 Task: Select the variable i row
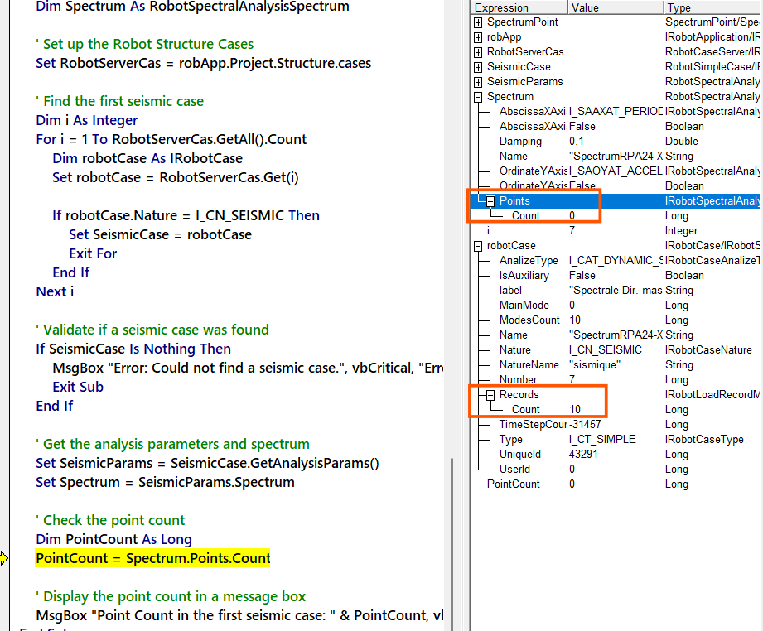615,230
